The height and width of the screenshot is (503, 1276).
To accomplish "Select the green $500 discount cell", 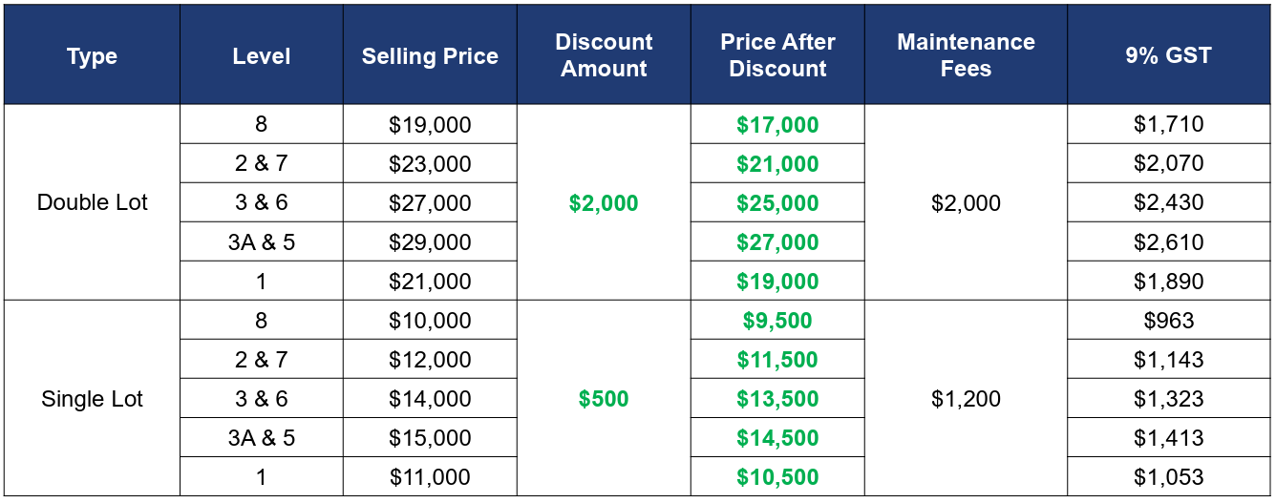I will click(604, 398).
